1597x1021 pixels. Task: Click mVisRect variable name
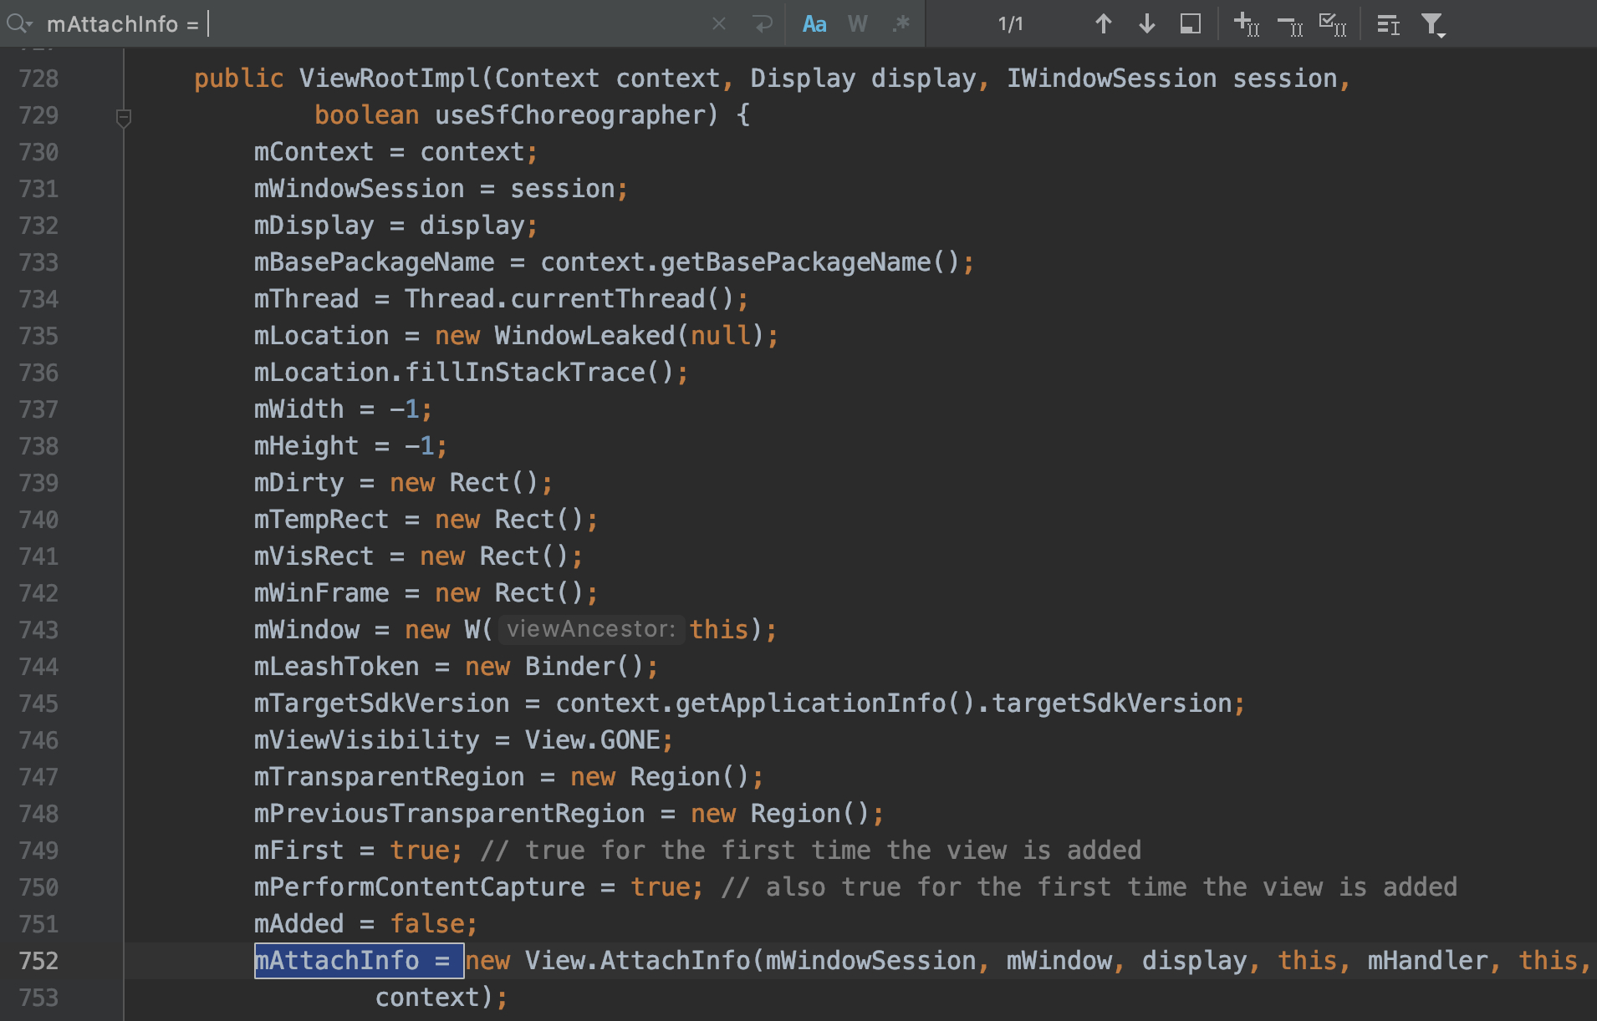pyautogui.click(x=314, y=556)
